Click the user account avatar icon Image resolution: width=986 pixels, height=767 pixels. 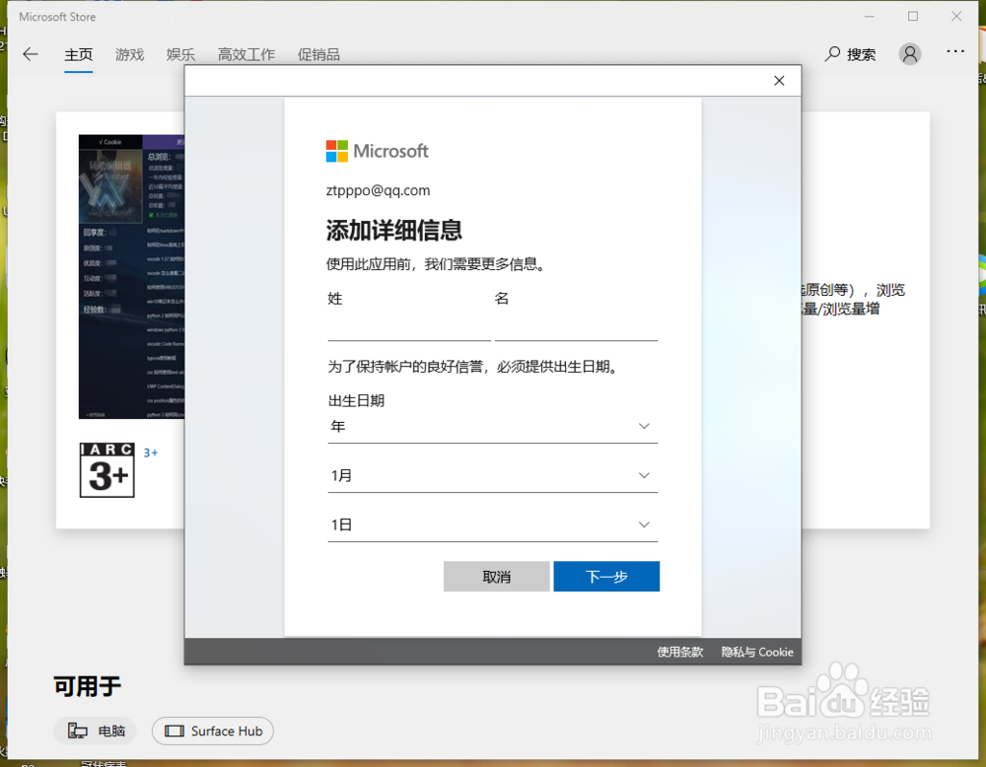[909, 54]
